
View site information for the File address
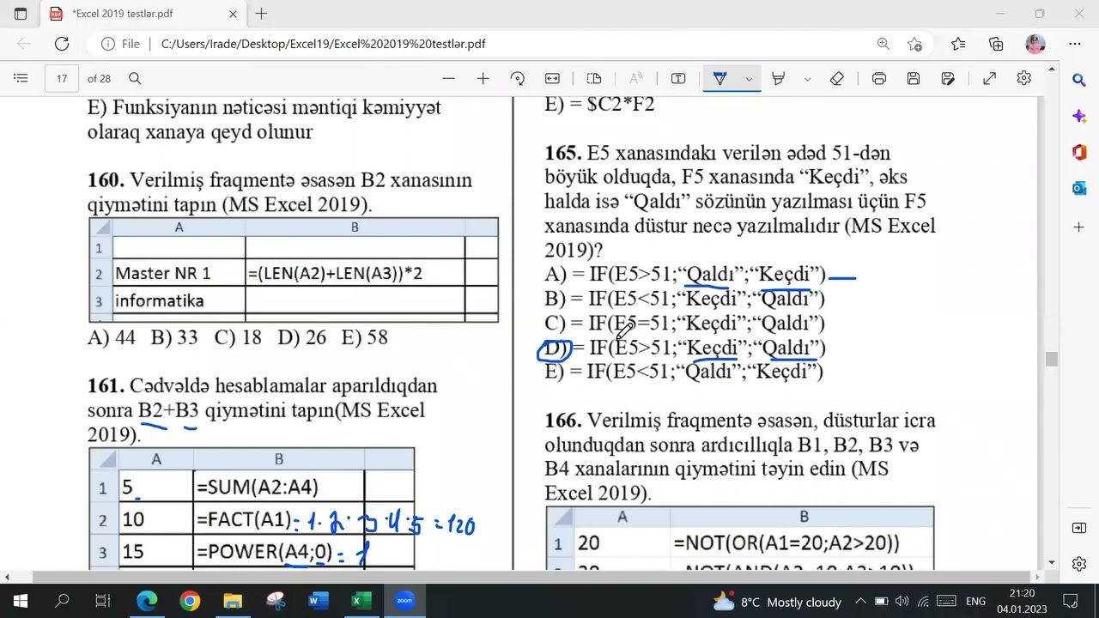tap(120, 44)
